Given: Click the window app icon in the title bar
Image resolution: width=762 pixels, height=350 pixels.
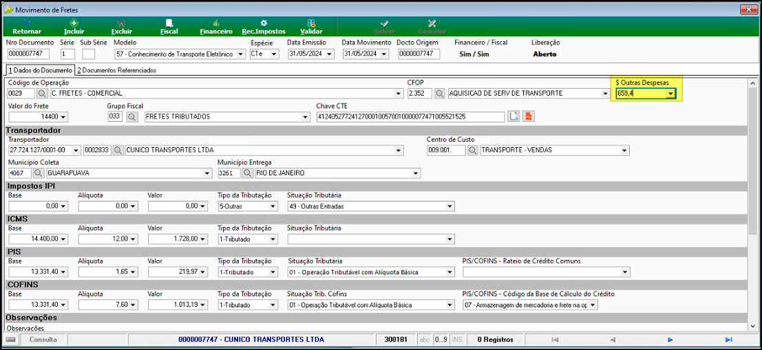Looking at the screenshot, I should pos(8,10).
